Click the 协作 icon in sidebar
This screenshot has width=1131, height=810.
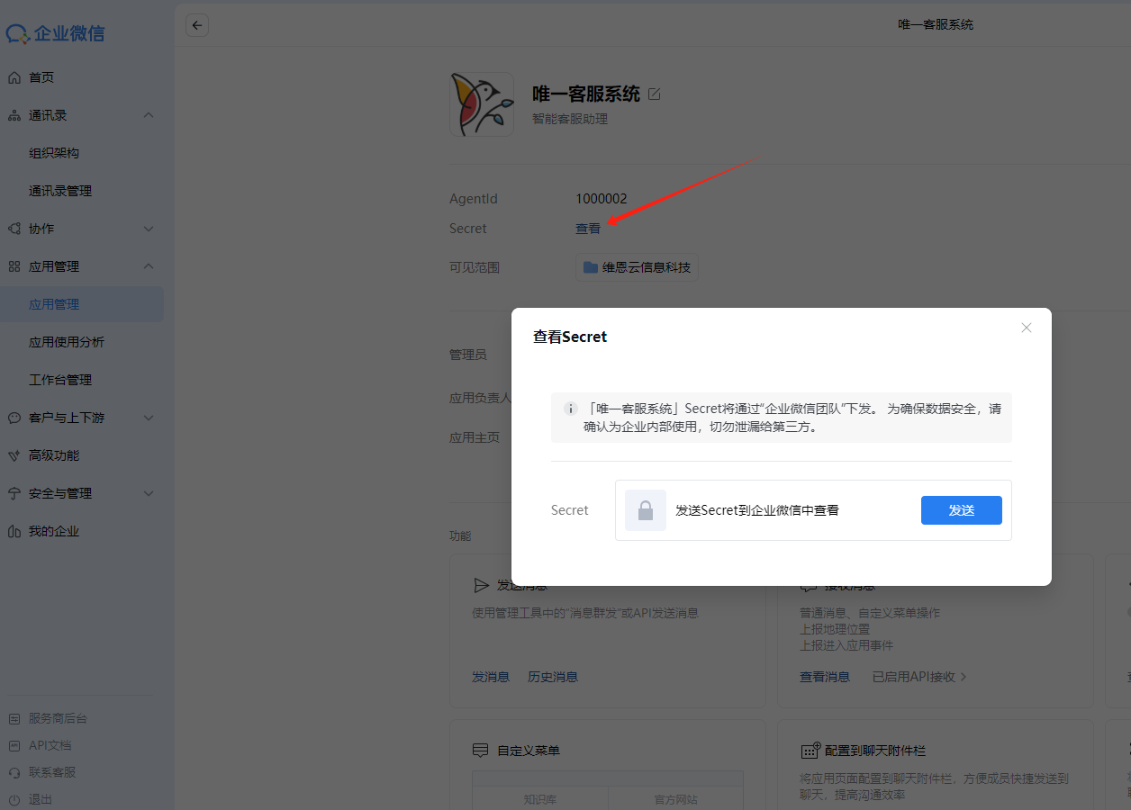coord(14,229)
